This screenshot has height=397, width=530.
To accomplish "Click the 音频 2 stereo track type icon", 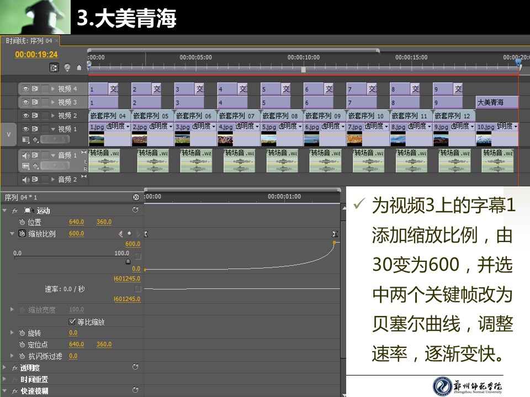I will 84,176.
